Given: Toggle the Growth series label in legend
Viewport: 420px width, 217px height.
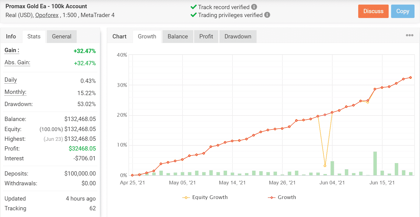Looking at the screenshot, I should 287,197.
